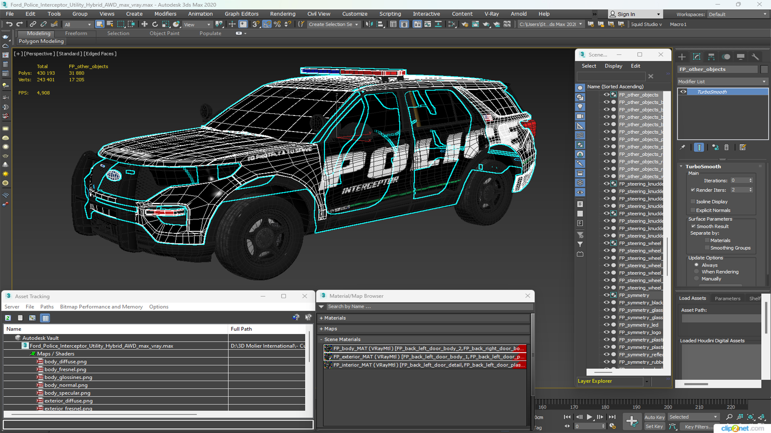Toggle the Angle Snap tool

click(267, 24)
